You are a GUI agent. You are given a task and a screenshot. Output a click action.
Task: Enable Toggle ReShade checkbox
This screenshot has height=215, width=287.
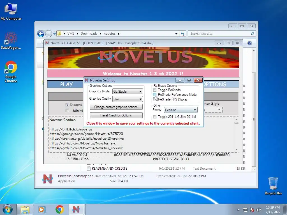coord(155,90)
